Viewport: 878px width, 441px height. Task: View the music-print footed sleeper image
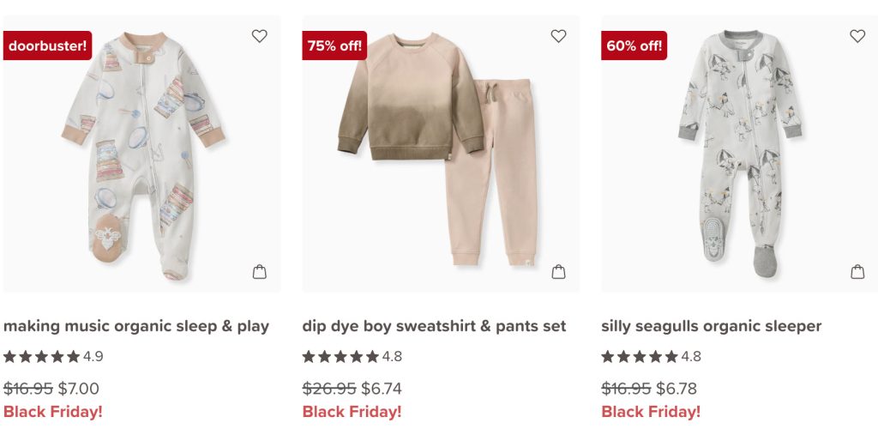[x=142, y=154]
